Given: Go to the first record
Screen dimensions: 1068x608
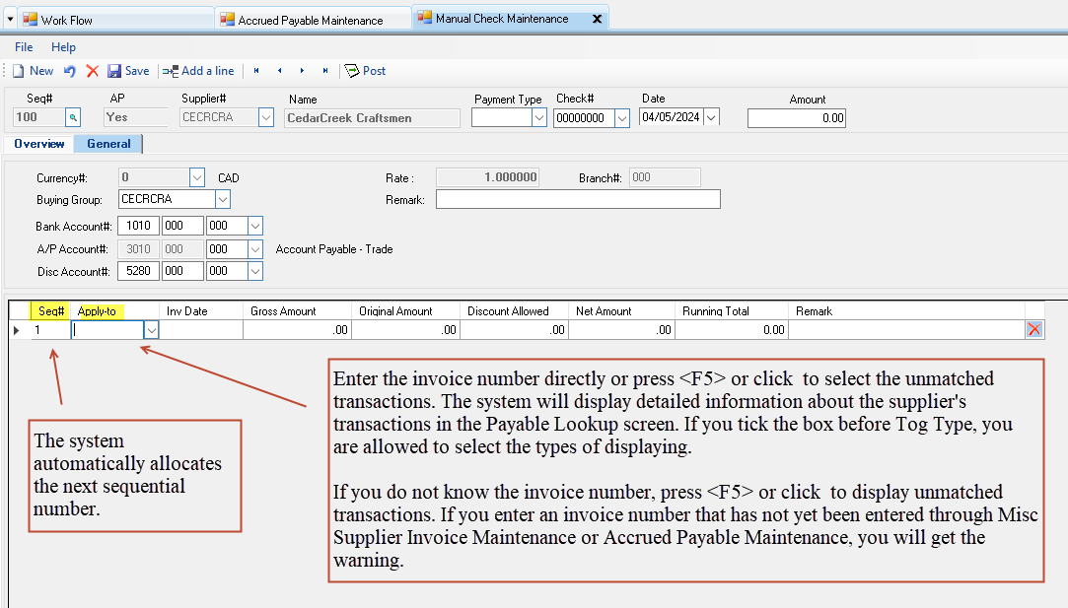Looking at the screenshot, I should tap(257, 71).
